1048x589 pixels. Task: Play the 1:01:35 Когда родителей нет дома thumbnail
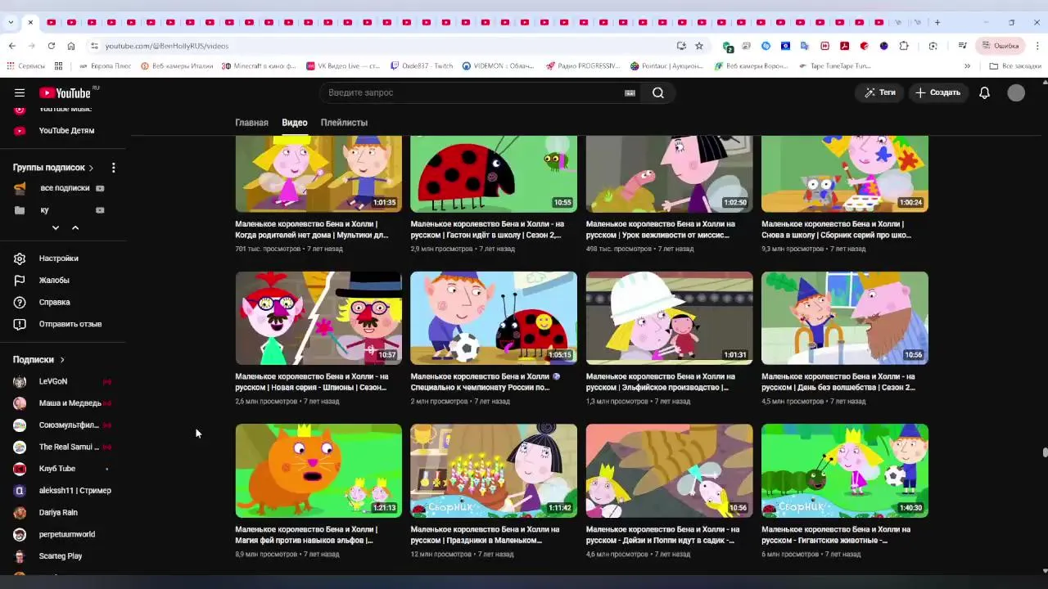318,174
